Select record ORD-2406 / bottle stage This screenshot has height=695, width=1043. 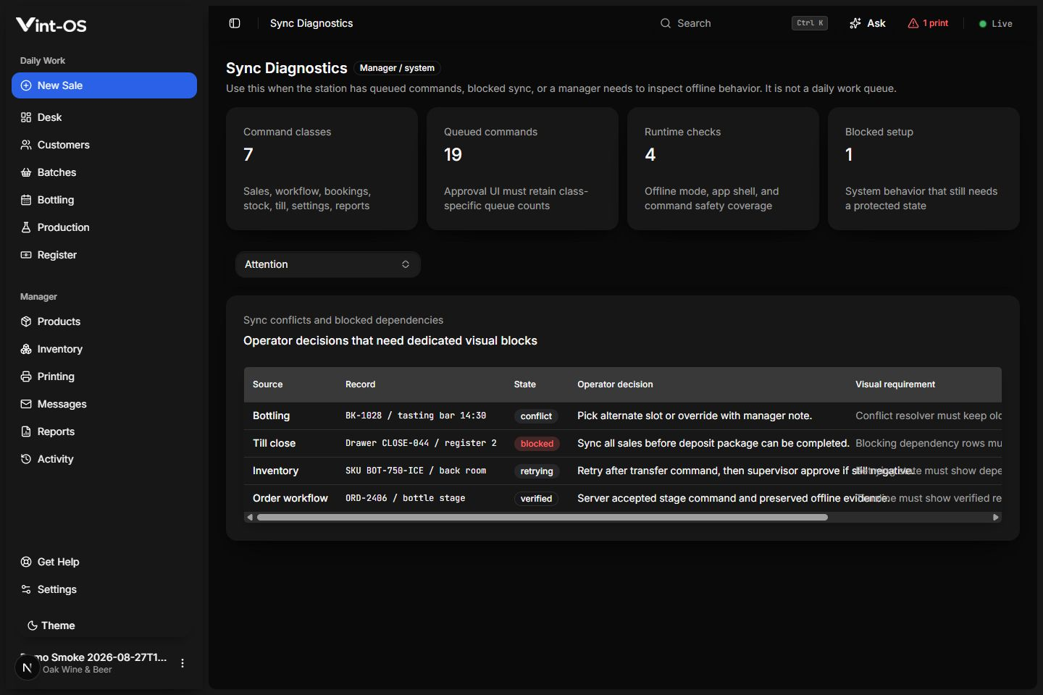click(405, 498)
